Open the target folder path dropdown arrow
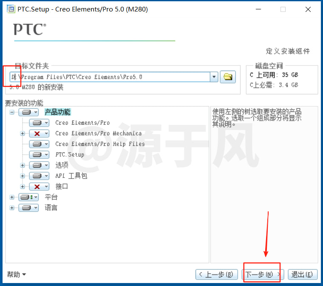Screen dimensions: 323x286 click(214, 77)
